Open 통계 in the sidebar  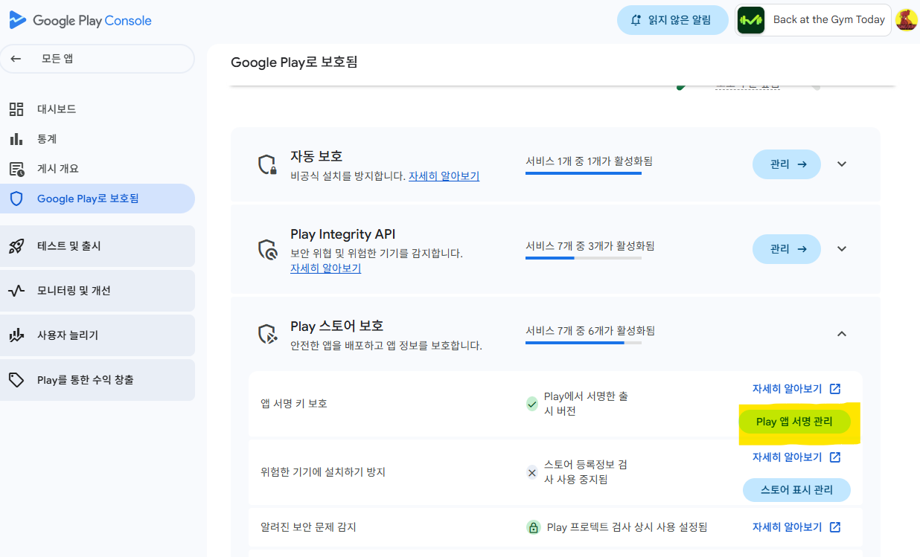[98, 139]
